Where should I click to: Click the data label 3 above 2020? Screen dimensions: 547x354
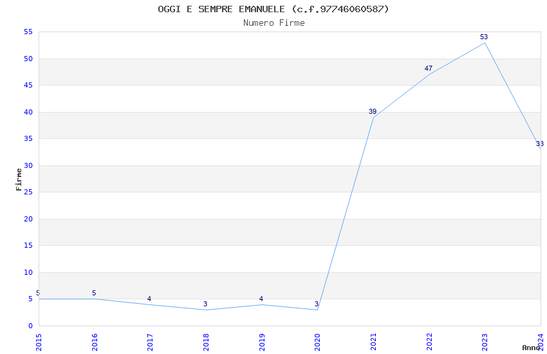(x=317, y=304)
